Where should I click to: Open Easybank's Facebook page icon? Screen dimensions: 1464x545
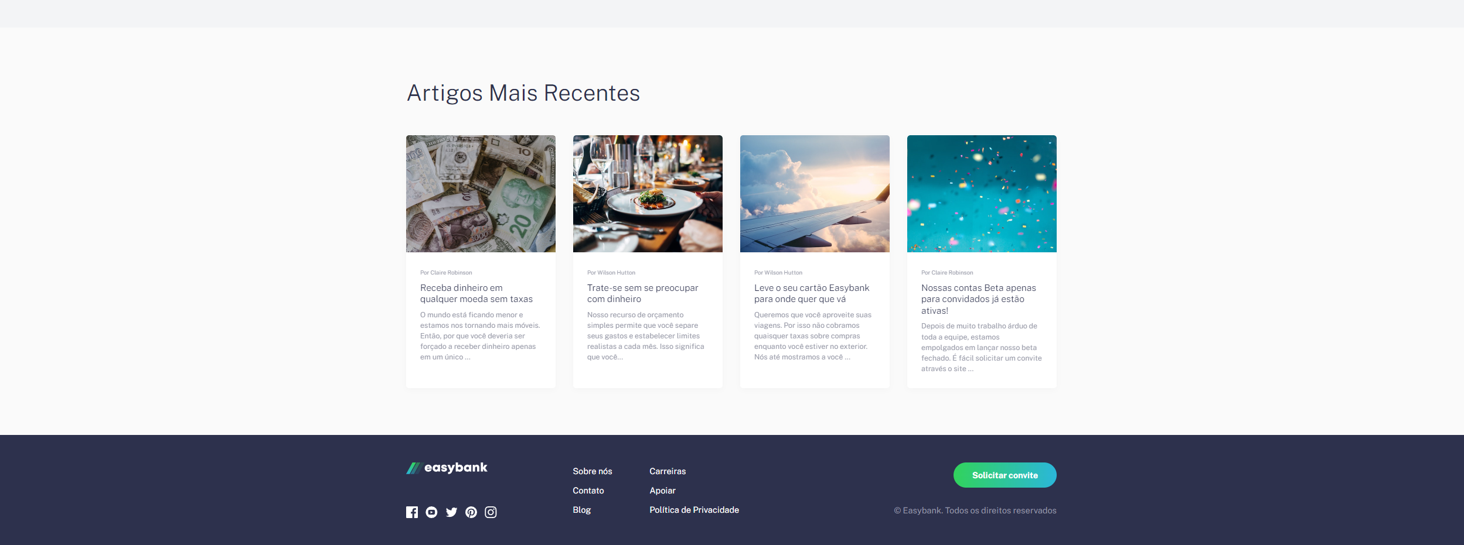413,512
